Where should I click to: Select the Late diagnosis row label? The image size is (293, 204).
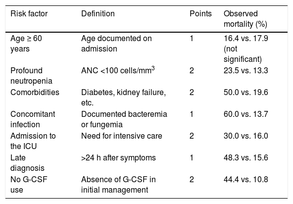[27, 163]
